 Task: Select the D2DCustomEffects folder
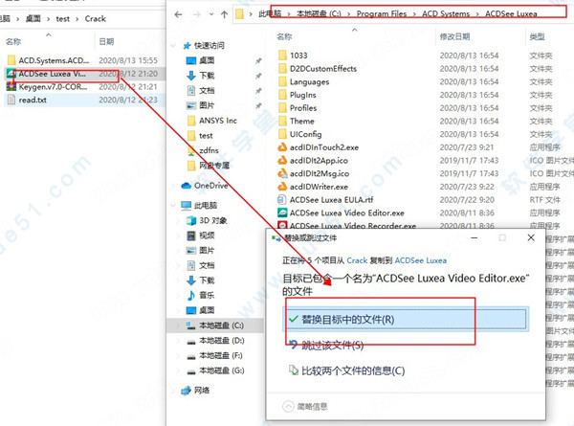(x=323, y=69)
